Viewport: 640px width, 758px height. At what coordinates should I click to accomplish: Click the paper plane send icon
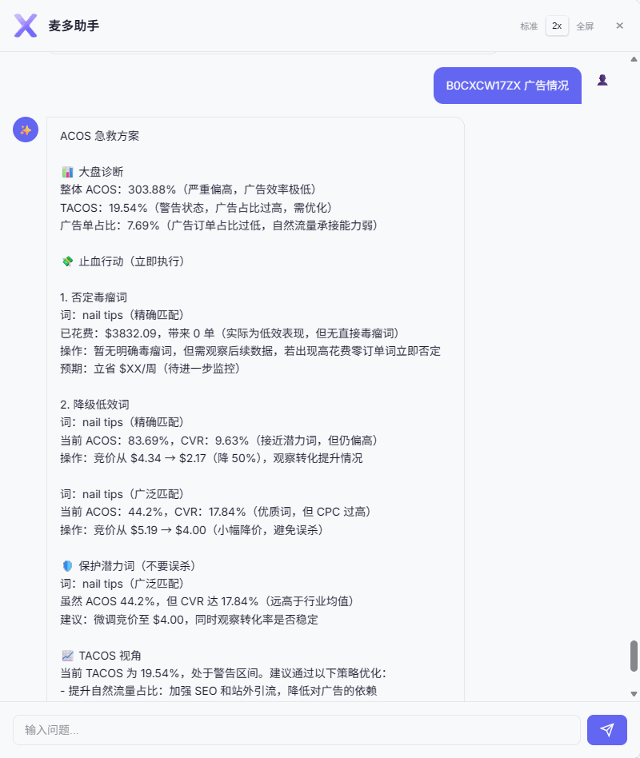click(x=606, y=730)
